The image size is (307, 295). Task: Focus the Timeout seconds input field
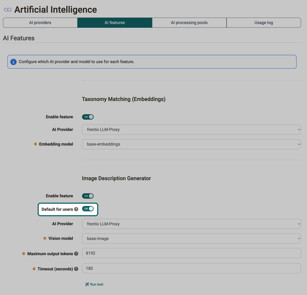click(191, 268)
